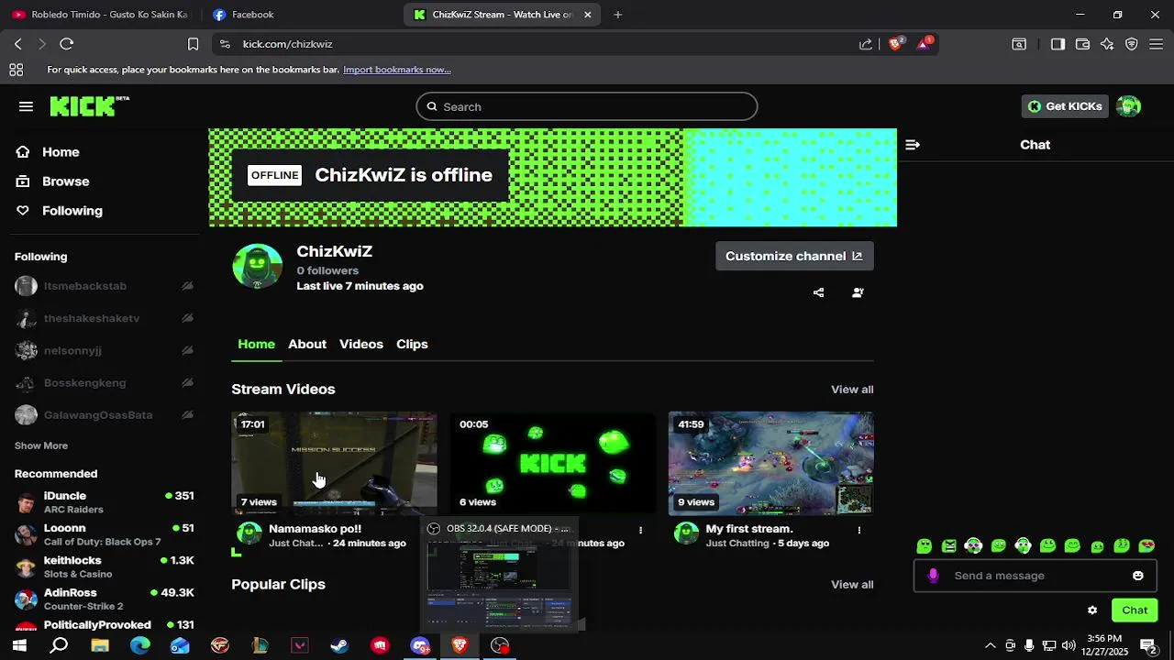This screenshot has height=660, width=1174.
Task: Click the Get KICKs button
Action: coord(1066,106)
